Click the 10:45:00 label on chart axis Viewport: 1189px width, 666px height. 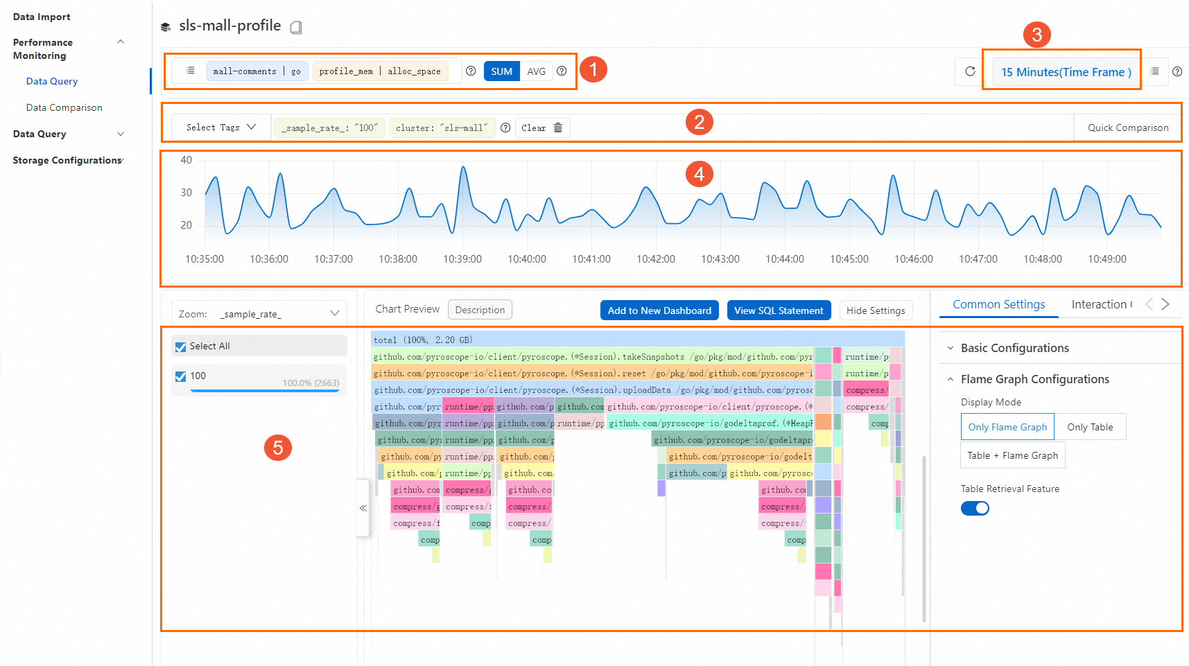(849, 259)
